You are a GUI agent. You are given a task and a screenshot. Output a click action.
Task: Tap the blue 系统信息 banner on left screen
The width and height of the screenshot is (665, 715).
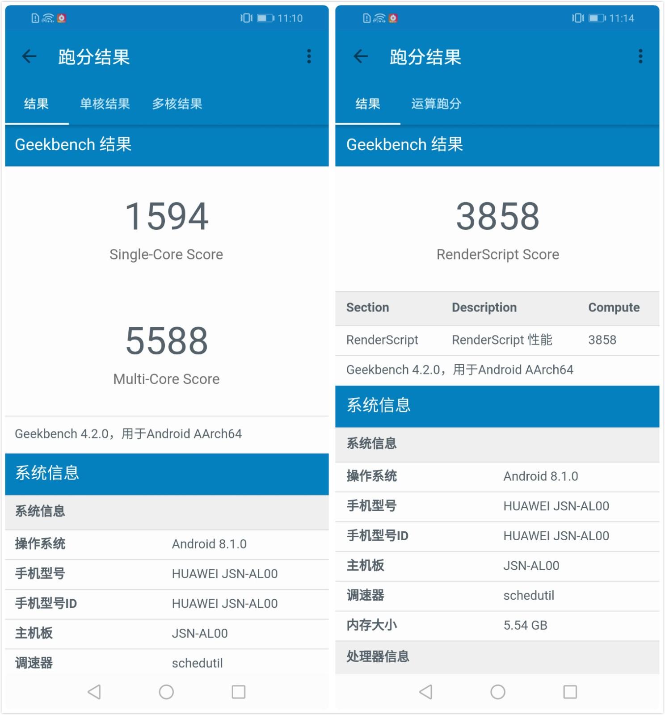[167, 474]
